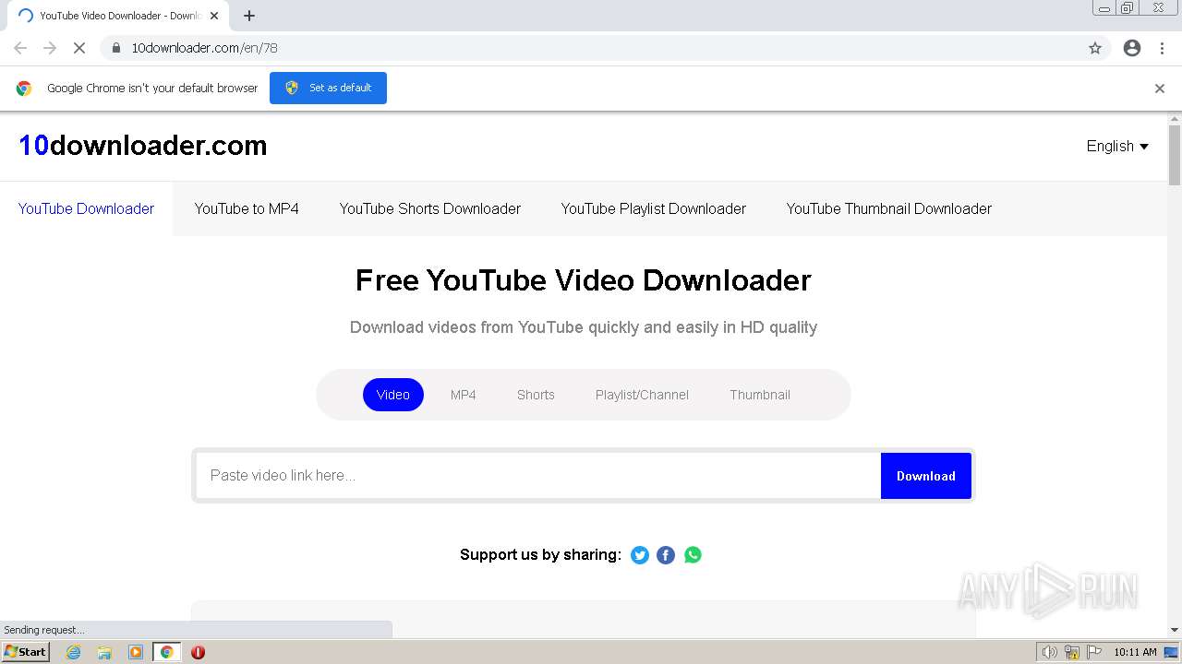Open red stop-sign app in taskbar

click(198, 652)
